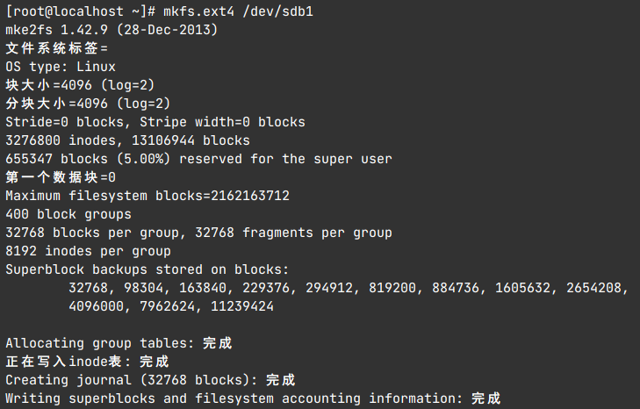Image resolution: width=640 pixels, height=409 pixels.
Task: Click the [root@localhost ~]# shell prompt
Action: point(81,11)
